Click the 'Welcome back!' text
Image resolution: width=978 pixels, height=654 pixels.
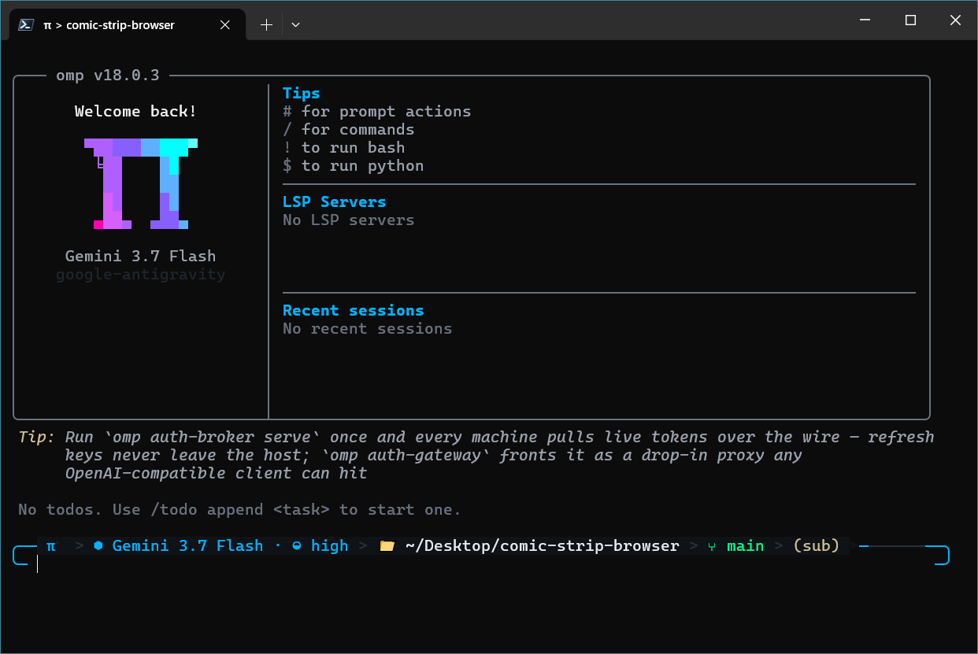pyautogui.click(x=135, y=111)
